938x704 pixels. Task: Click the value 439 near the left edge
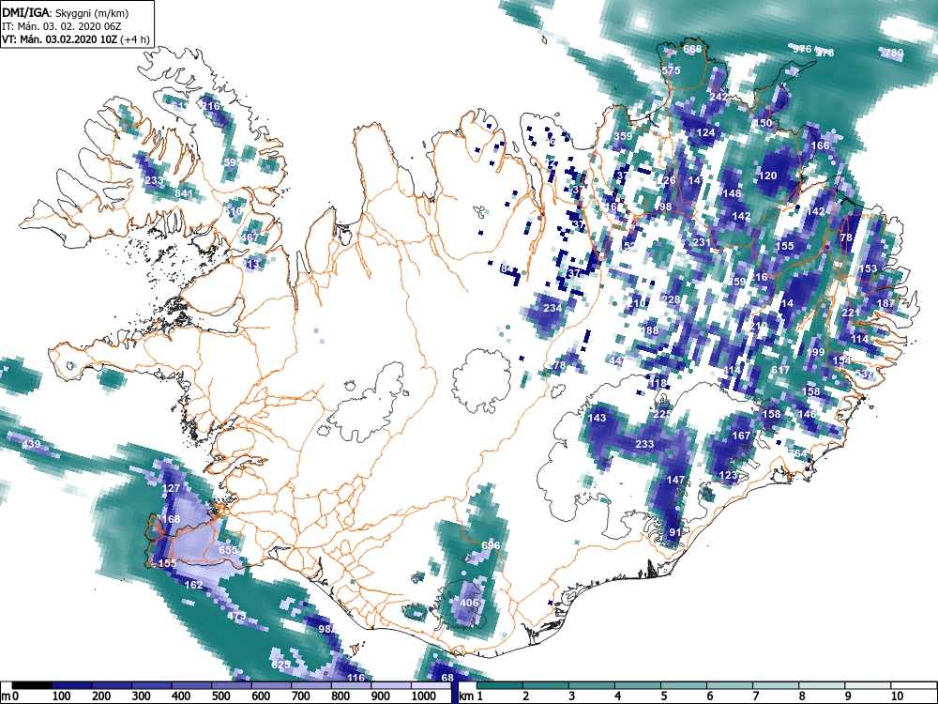pyautogui.click(x=31, y=444)
